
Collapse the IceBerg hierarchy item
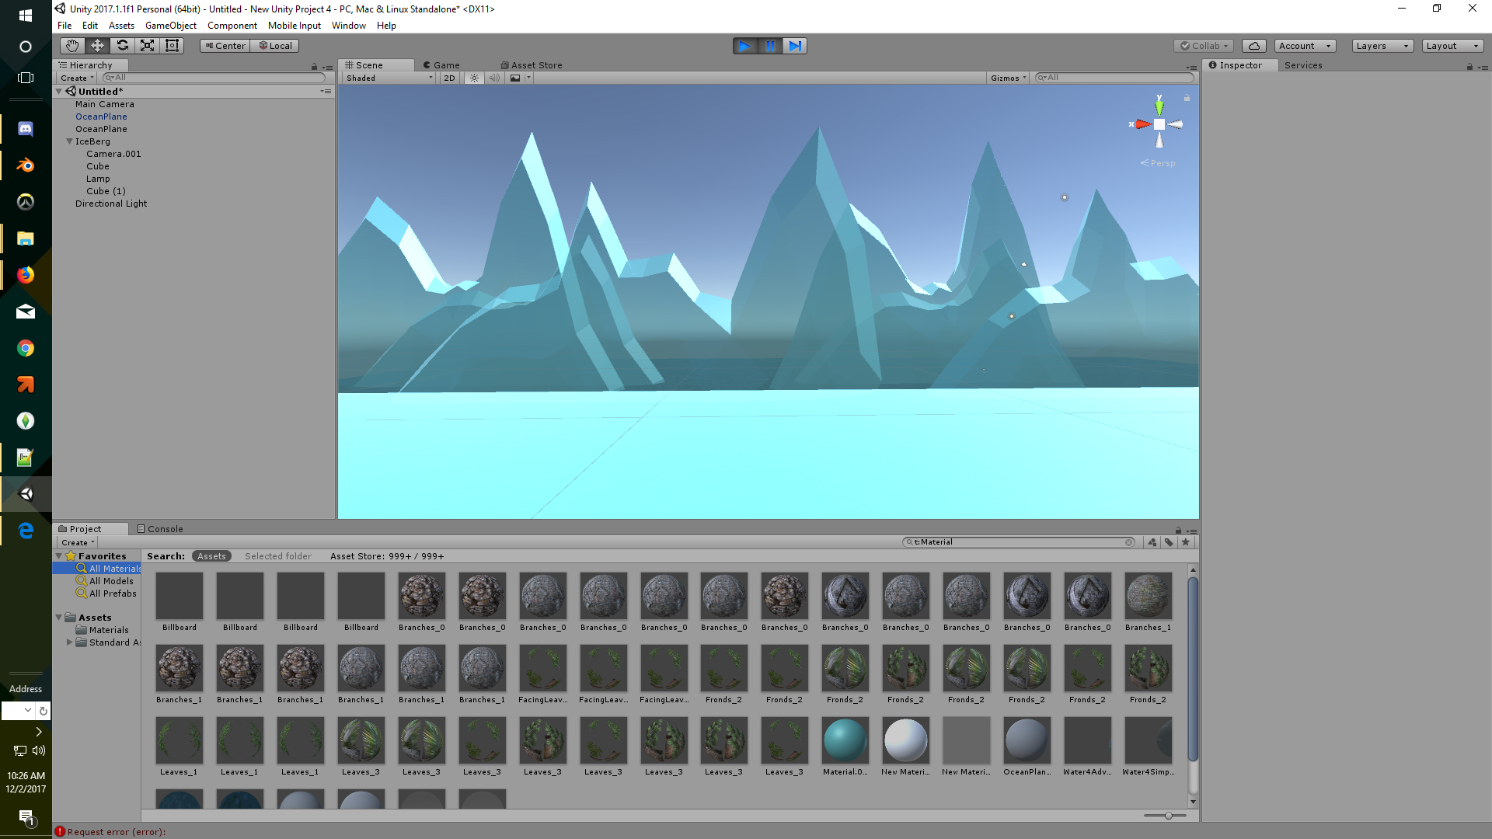click(70, 141)
